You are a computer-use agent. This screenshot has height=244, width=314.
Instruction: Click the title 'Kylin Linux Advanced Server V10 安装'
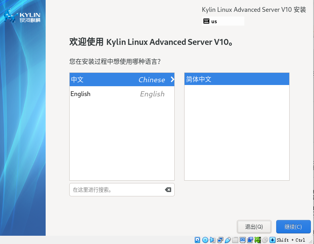point(254,9)
